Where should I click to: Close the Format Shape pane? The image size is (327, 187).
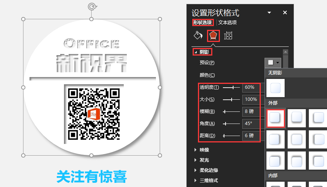(x=285, y=13)
